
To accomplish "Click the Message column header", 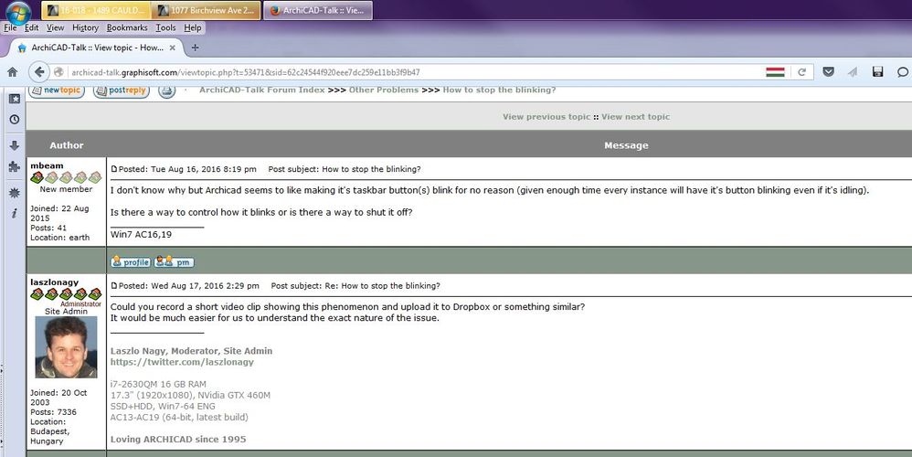I will click(x=626, y=145).
